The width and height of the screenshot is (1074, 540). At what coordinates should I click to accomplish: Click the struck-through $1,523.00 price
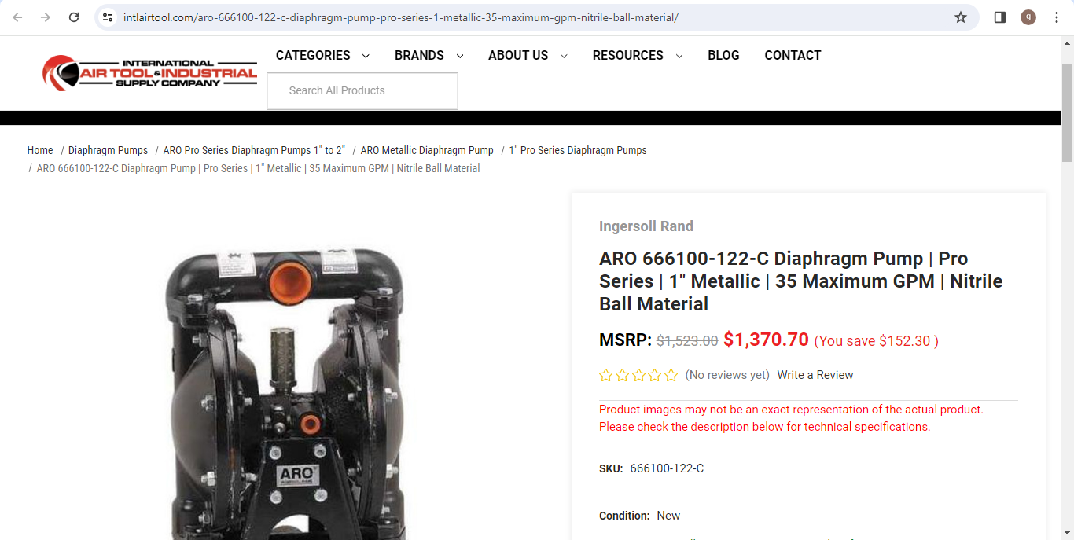[x=687, y=341]
